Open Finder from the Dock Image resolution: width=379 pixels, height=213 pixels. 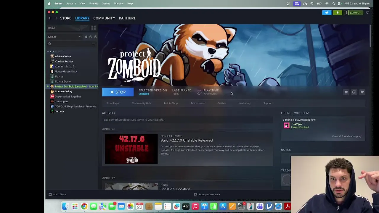(x=65, y=206)
